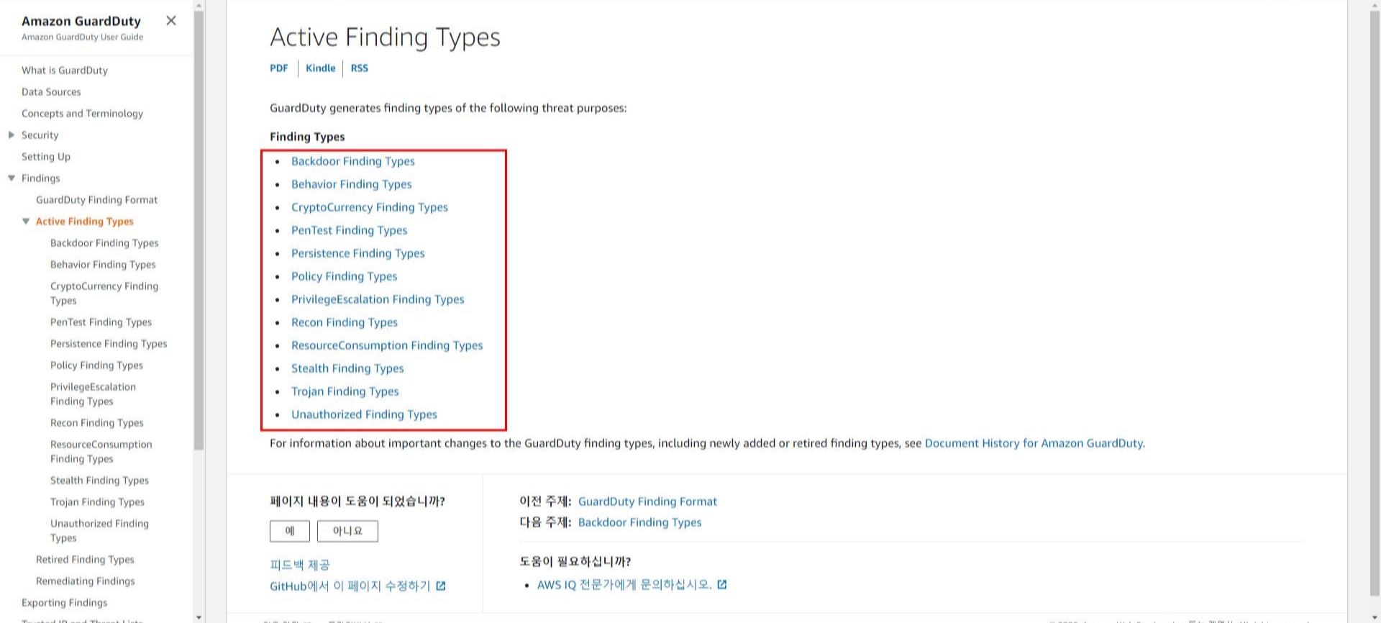Click sidebar scrollbar down arrow
This screenshot has width=1381, height=623.
(199, 617)
